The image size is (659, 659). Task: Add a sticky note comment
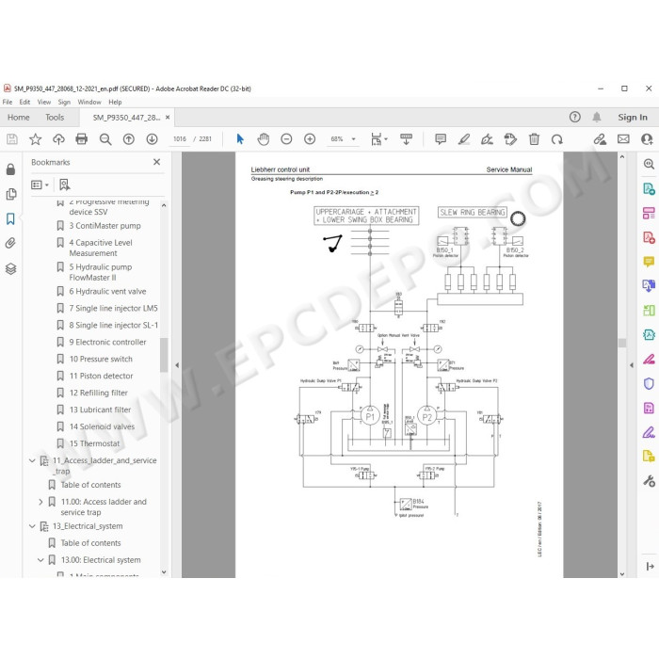coord(441,139)
